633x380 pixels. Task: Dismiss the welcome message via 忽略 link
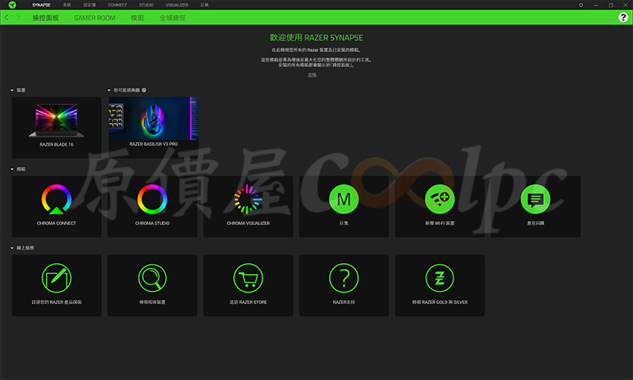313,75
